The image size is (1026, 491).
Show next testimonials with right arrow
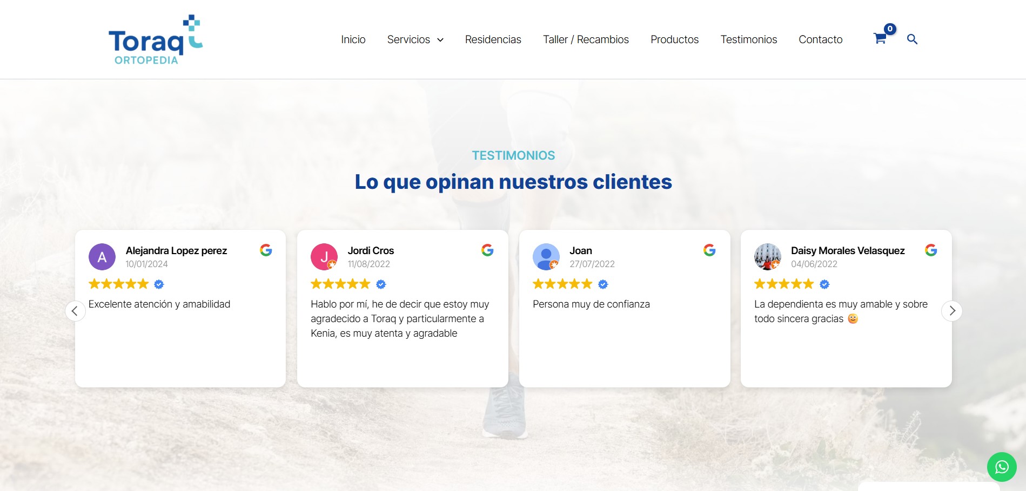[952, 311]
